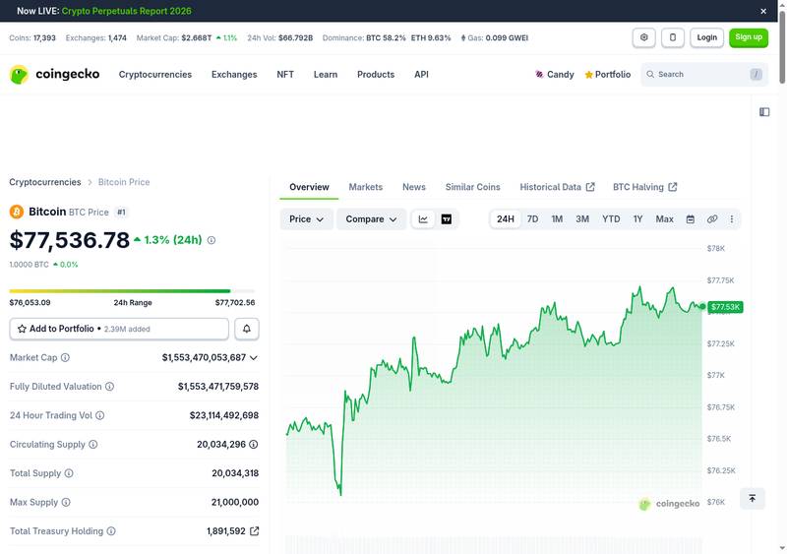Open Historical Data external tab
Viewport: 787px width, 554px height.
[557, 187]
